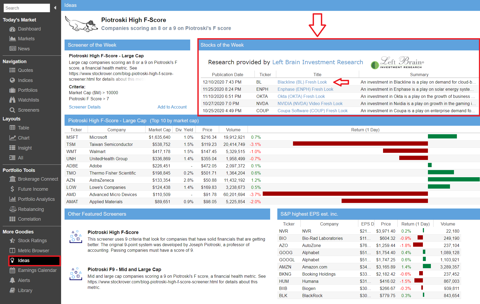This screenshot has width=480, height=304.
Task: Click the Piotroski High F-Score screener title
Action: click(113, 232)
